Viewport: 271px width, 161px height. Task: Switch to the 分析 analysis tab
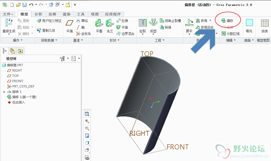(38, 14)
